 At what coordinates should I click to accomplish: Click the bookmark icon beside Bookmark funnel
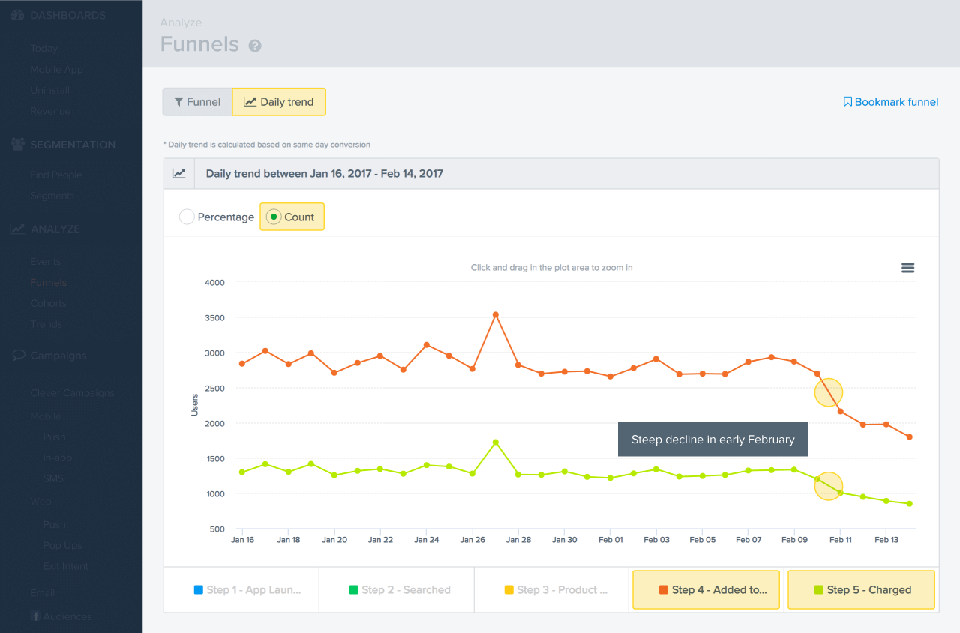(847, 101)
